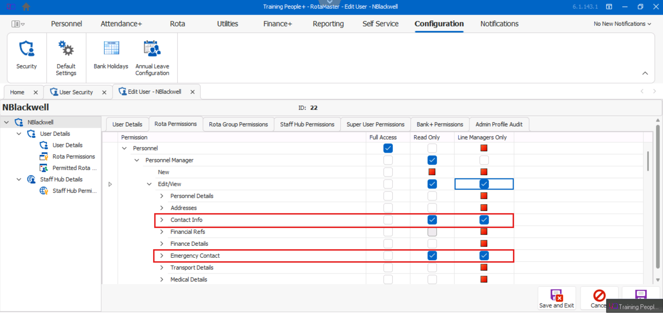This screenshot has width=663, height=313.
Task: Click the ribbon display options icon
Action: (609, 7)
